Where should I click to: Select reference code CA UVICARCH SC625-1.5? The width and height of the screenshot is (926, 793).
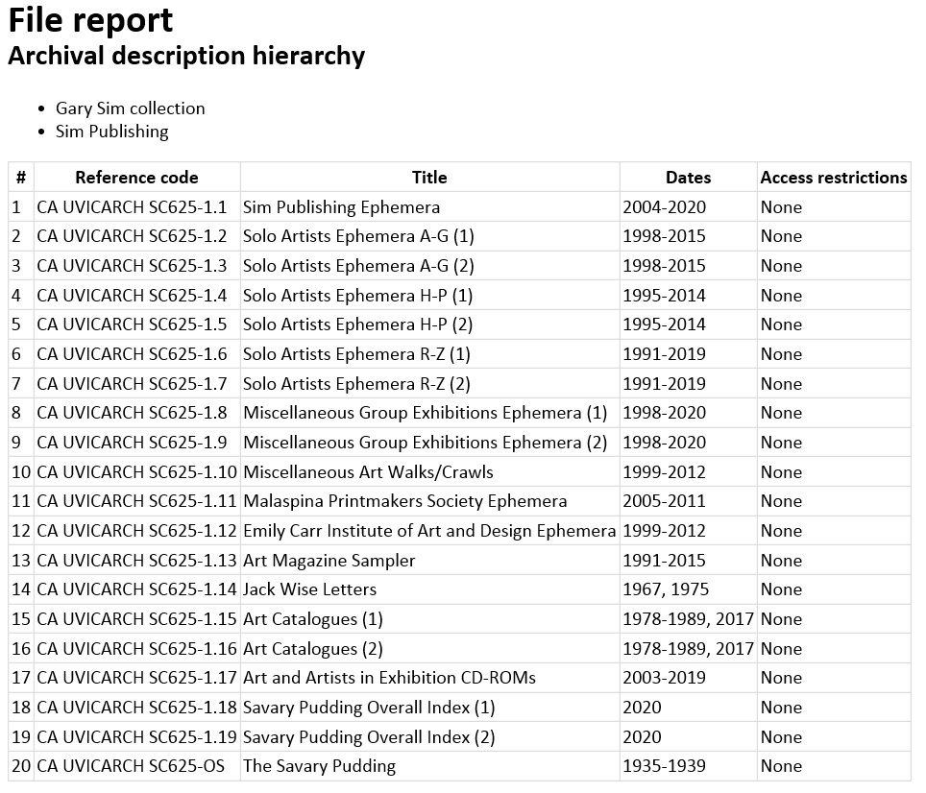click(x=132, y=324)
